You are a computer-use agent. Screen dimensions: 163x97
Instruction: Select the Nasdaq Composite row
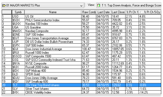82,31
